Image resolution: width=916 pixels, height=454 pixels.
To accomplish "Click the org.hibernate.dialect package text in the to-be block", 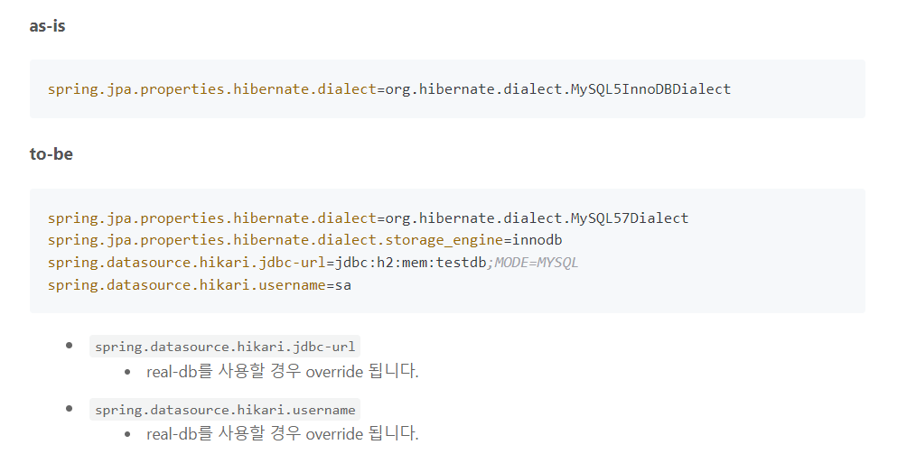I will click(x=473, y=218).
